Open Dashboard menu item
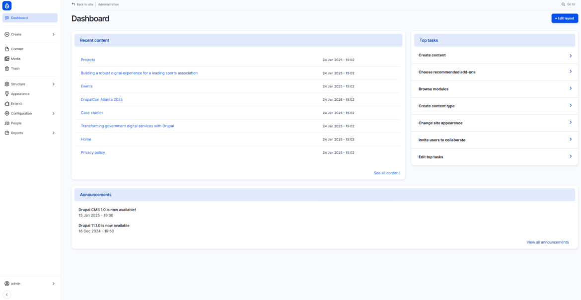Viewport: 581px width, 300px height. point(30,18)
